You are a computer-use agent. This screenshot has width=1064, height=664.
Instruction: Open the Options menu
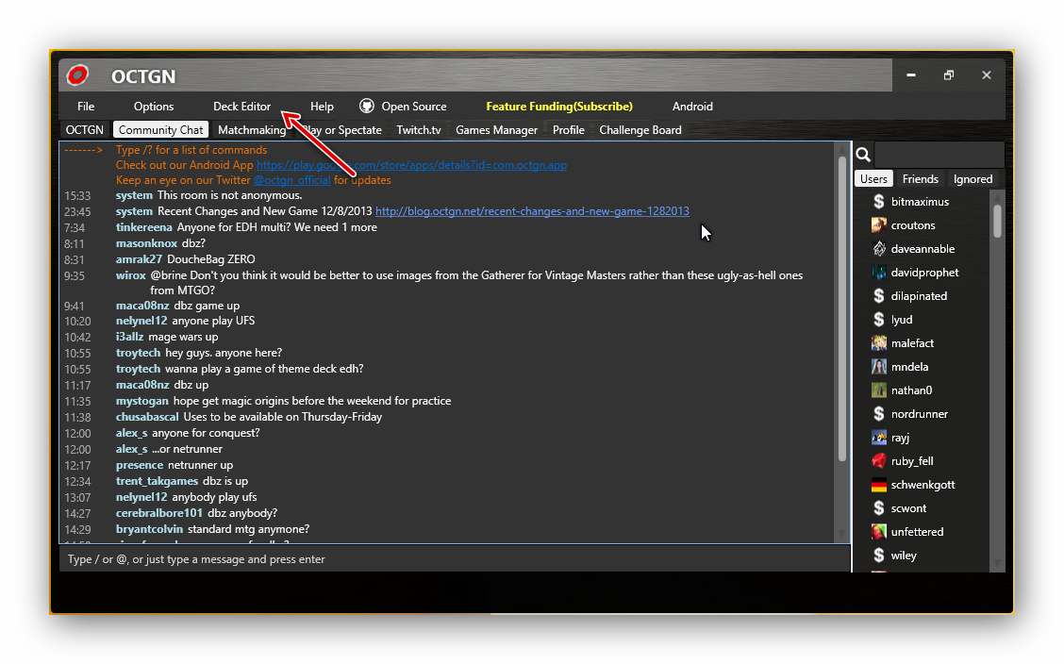pyautogui.click(x=154, y=107)
